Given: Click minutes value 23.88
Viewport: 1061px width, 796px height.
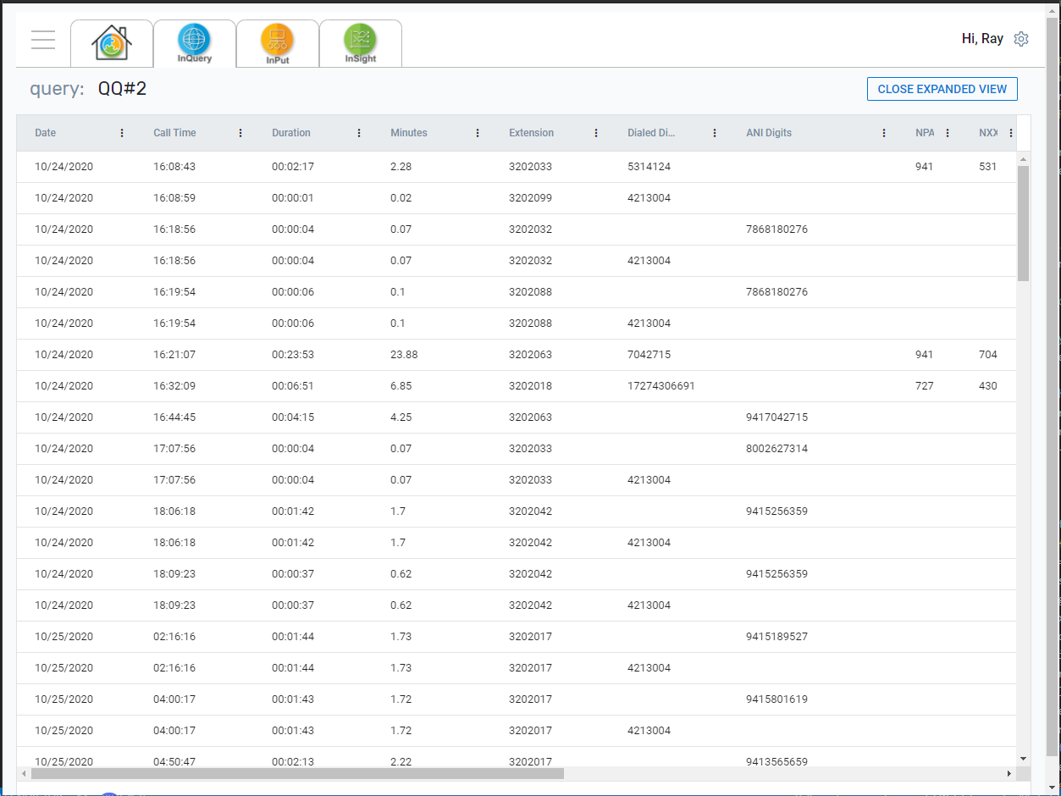Looking at the screenshot, I should (404, 355).
